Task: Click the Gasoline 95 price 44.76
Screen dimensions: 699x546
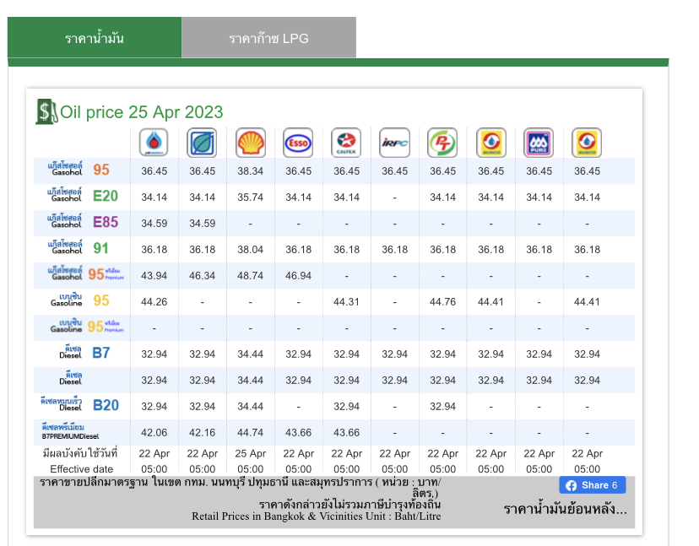Action: (x=442, y=302)
